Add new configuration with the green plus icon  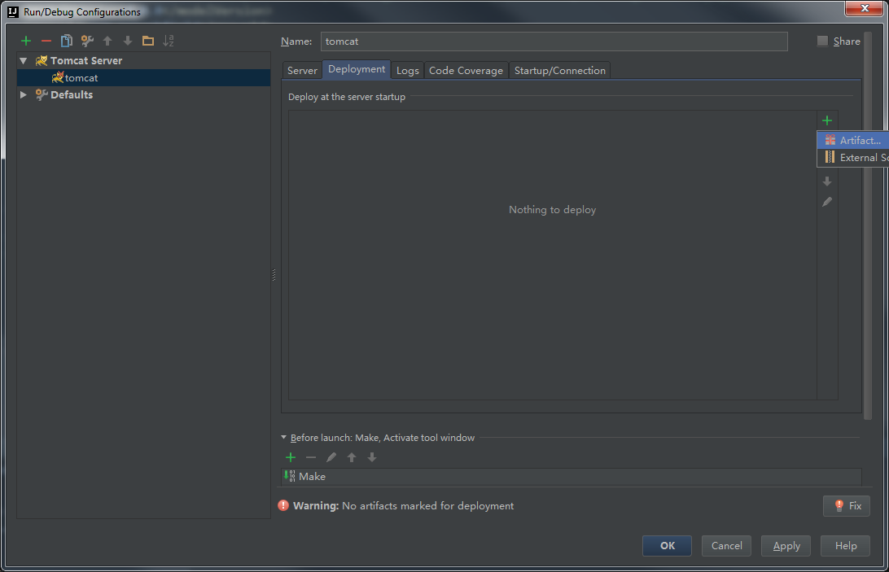click(x=25, y=41)
